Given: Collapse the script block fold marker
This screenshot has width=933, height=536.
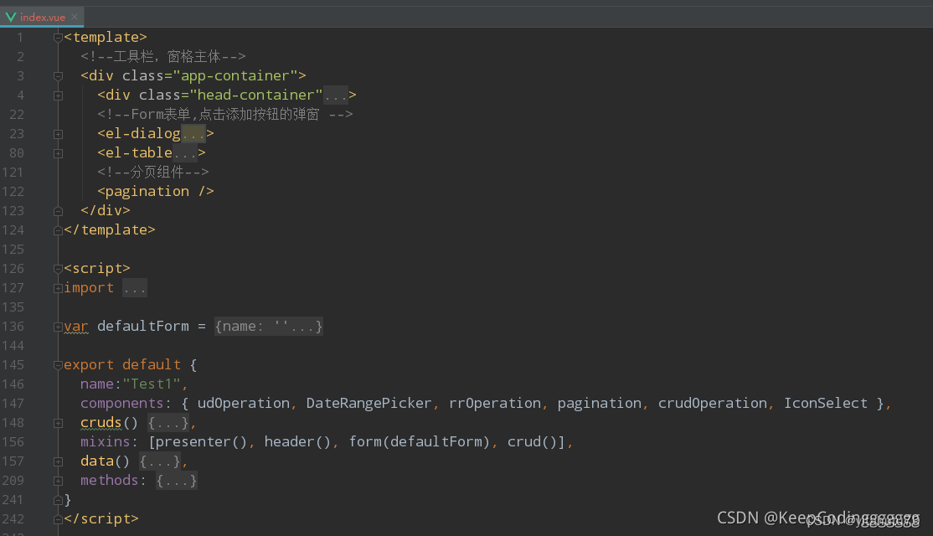Looking at the screenshot, I should coord(58,268).
